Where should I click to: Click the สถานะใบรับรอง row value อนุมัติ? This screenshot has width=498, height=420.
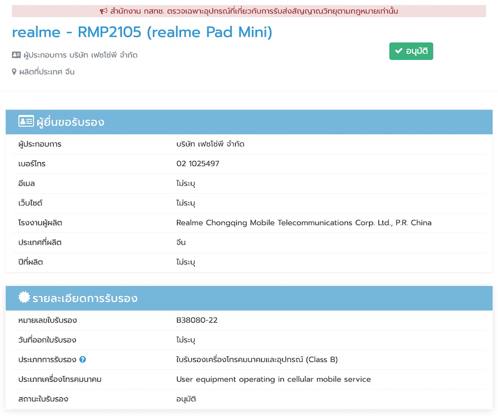pyautogui.click(x=186, y=399)
